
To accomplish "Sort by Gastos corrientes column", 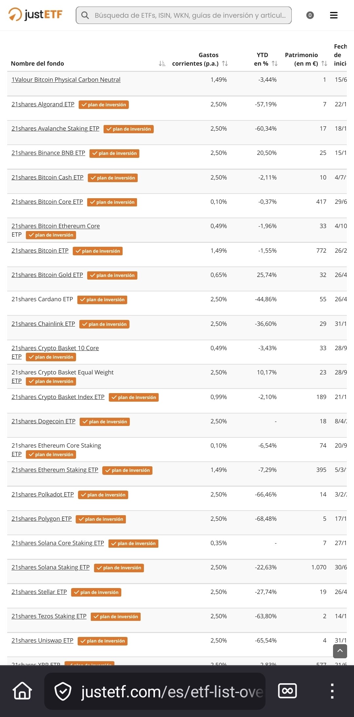I will tap(225, 64).
